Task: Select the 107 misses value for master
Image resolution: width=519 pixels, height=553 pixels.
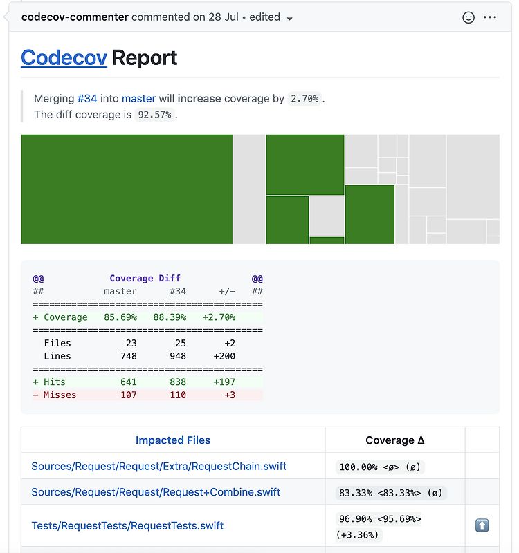Action: (129, 395)
